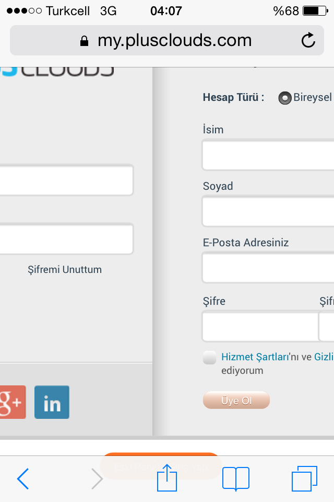Focus the Soyad input field
Screen dimensions: 334x502
point(268,211)
